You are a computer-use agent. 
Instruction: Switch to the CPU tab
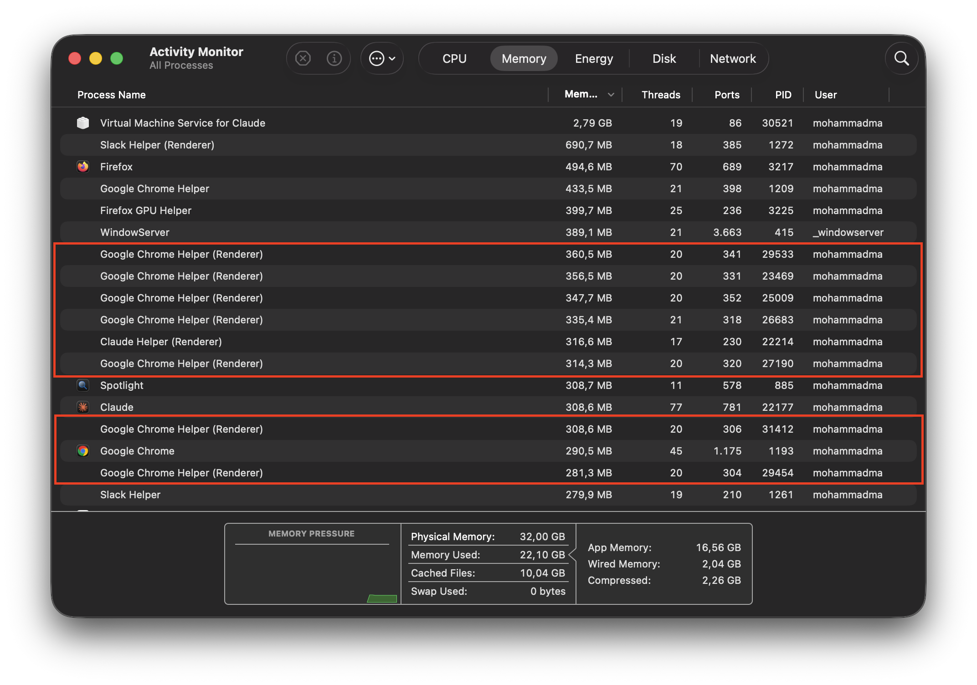tap(454, 59)
